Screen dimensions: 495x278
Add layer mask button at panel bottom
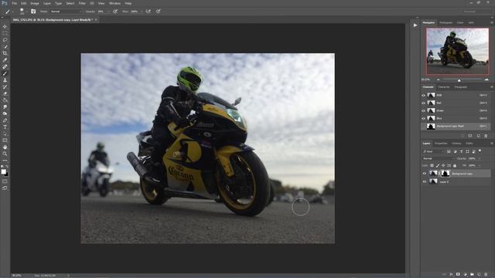click(x=458, y=275)
